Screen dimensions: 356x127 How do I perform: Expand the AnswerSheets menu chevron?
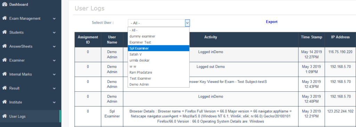point(54,47)
